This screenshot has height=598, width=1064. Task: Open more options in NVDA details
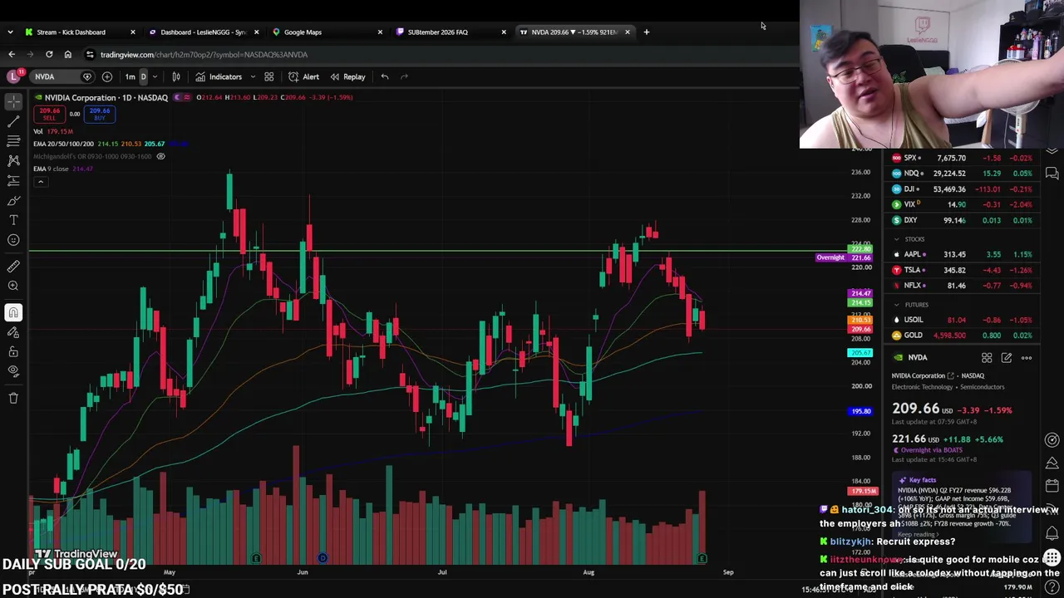pyautogui.click(x=1027, y=358)
